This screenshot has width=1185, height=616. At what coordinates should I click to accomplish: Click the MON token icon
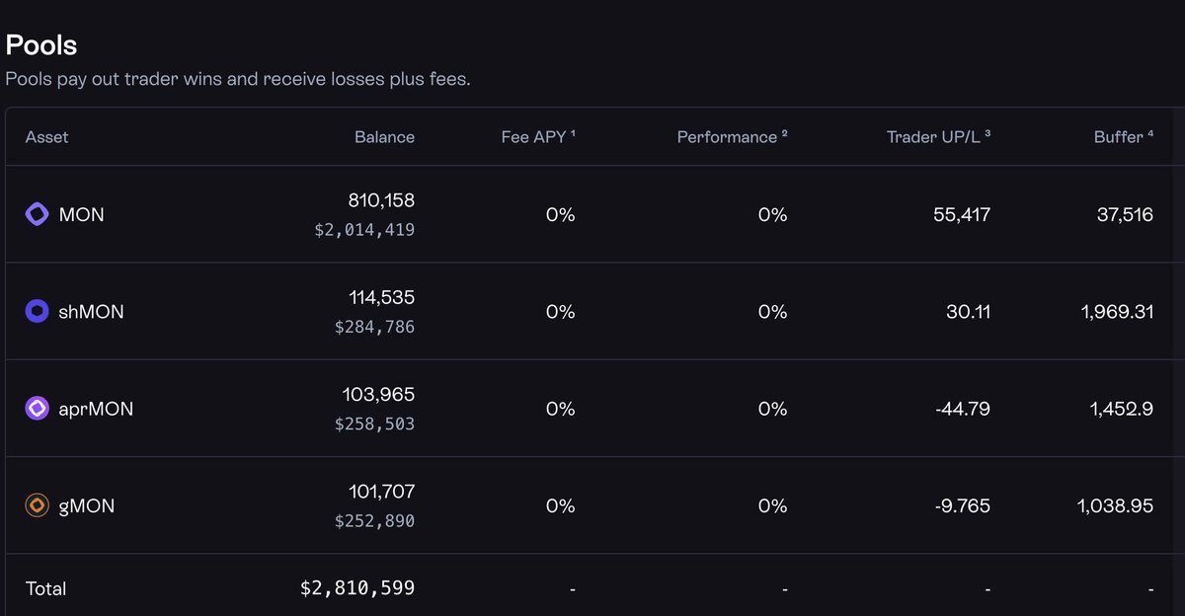click(37, 214)
